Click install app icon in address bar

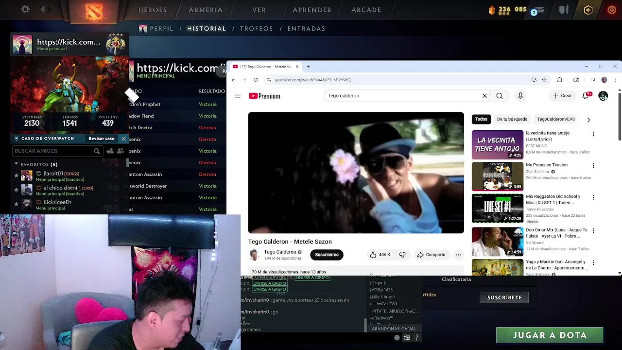(x=534, y=80)
